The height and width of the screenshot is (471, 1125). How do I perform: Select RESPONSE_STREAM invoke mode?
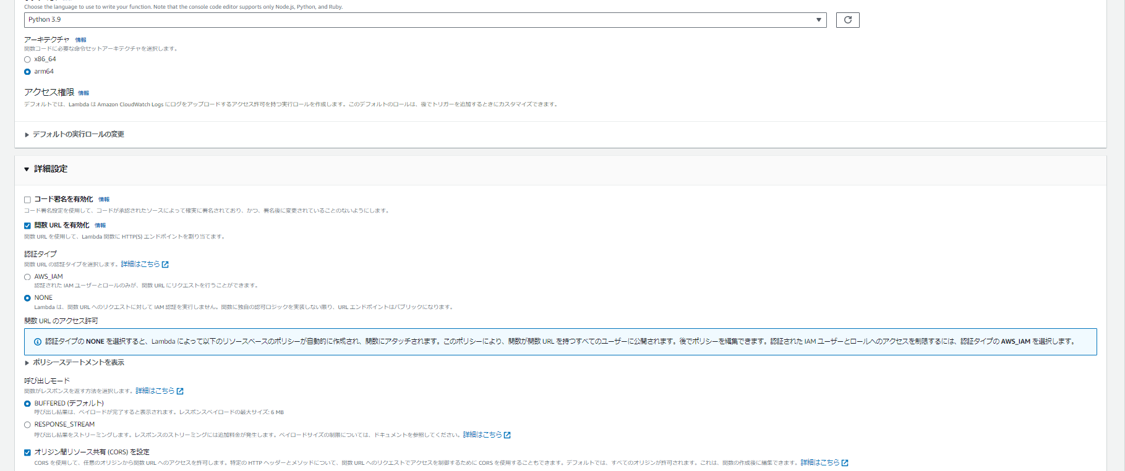[x=27, y=425]
